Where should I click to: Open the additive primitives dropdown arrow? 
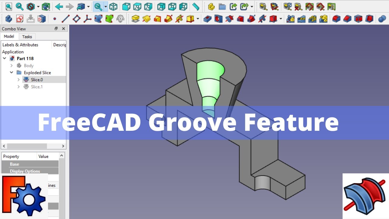click(198, 19)
